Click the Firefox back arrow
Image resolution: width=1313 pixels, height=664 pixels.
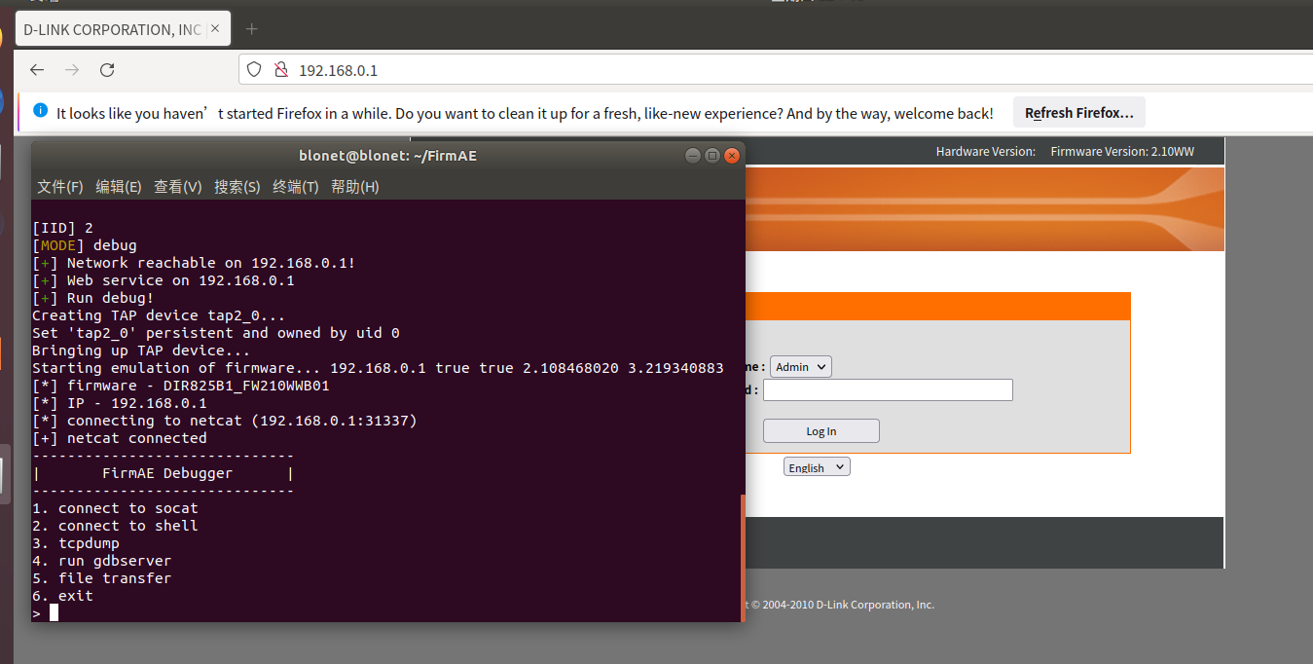tap(37, 70)
